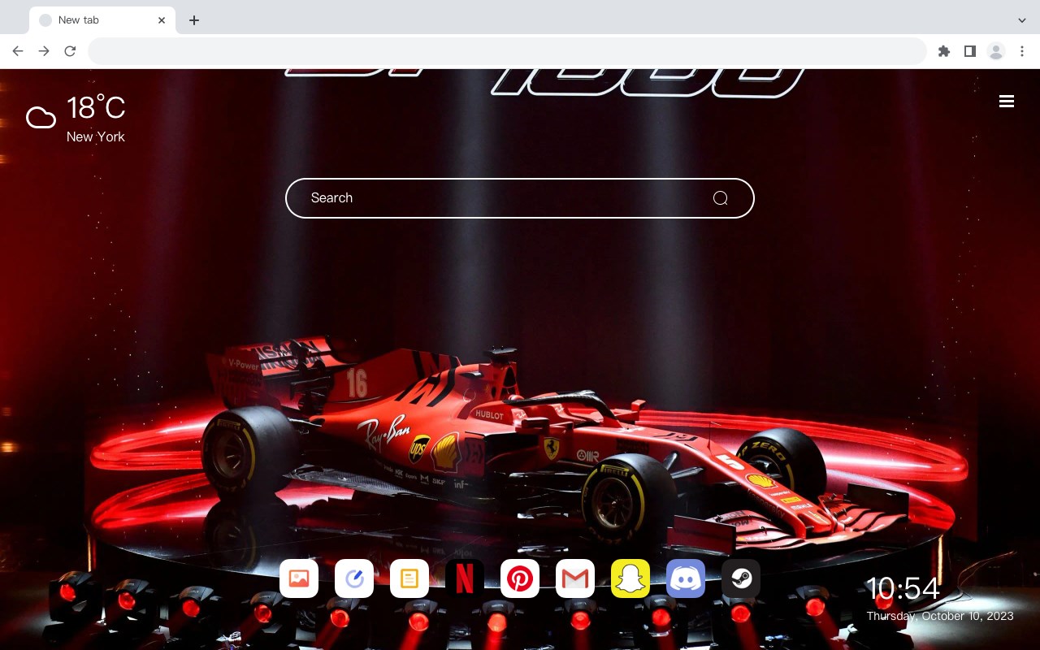The height and width of the screenshot is (650, 1040).
Task: Open Chrome's three-dot menu
Action: pyautogui.click(x=1022, y=51)
